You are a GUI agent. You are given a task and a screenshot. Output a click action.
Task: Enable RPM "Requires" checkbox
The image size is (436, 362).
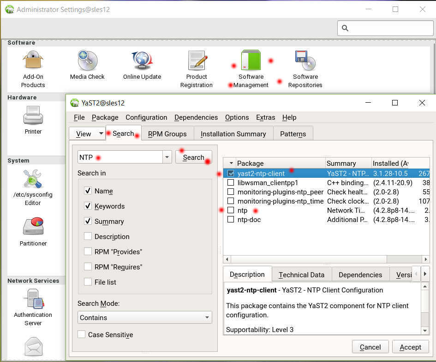pos(88,267)
